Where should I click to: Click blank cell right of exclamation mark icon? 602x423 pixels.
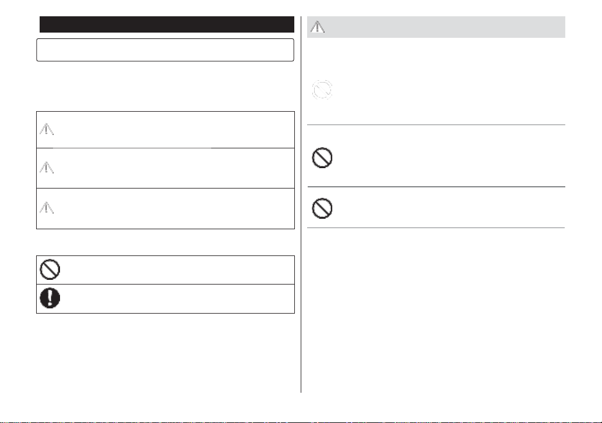click(178, 298)
